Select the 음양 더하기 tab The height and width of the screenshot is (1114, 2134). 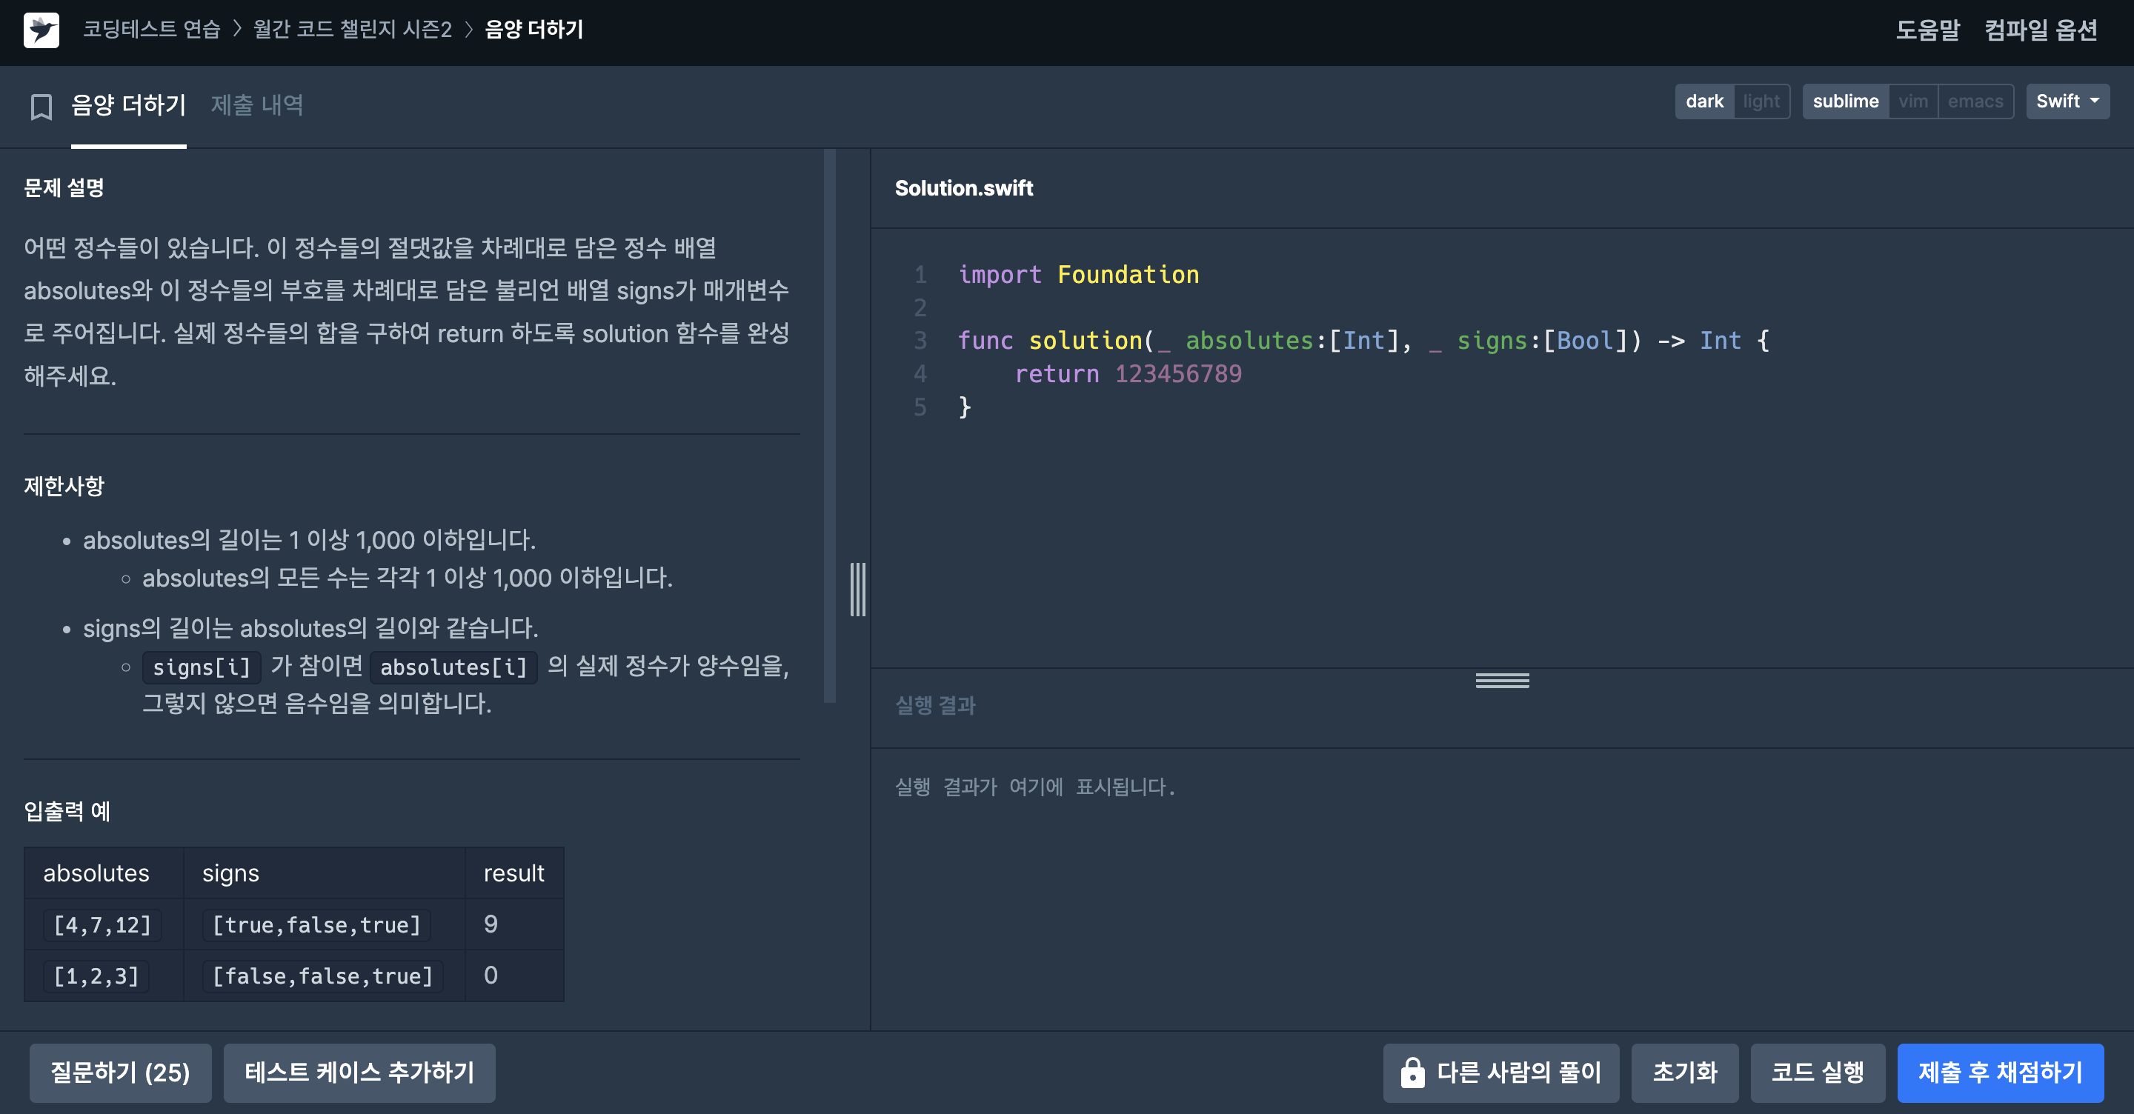128,105
